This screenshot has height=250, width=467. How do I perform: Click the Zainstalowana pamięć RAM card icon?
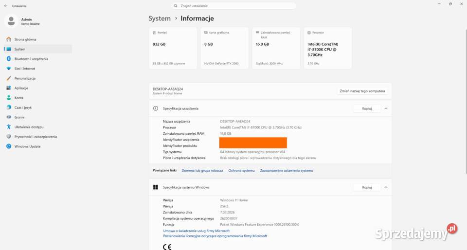pyautogui.click(x=258, y=33)
